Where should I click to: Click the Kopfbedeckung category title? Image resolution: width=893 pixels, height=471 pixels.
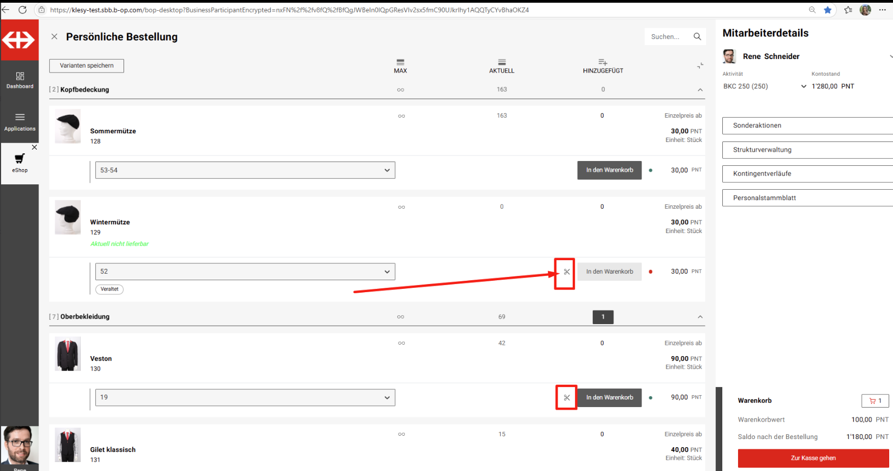tap(85, 90)
